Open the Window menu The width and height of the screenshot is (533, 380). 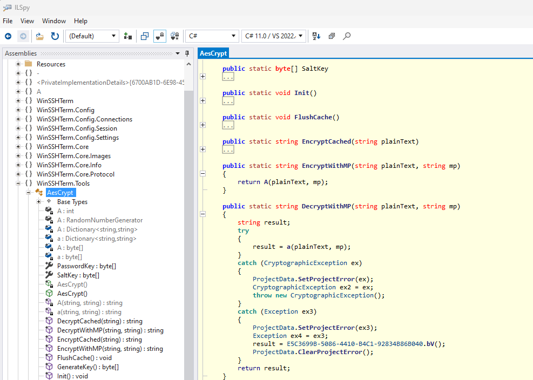click(54, 21)
